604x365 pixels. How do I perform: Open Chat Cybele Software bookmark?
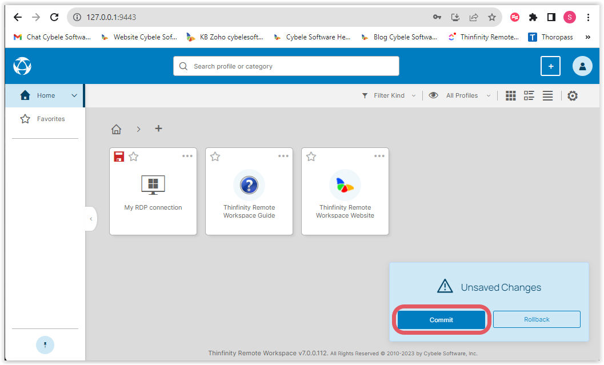tap(52, 37)
